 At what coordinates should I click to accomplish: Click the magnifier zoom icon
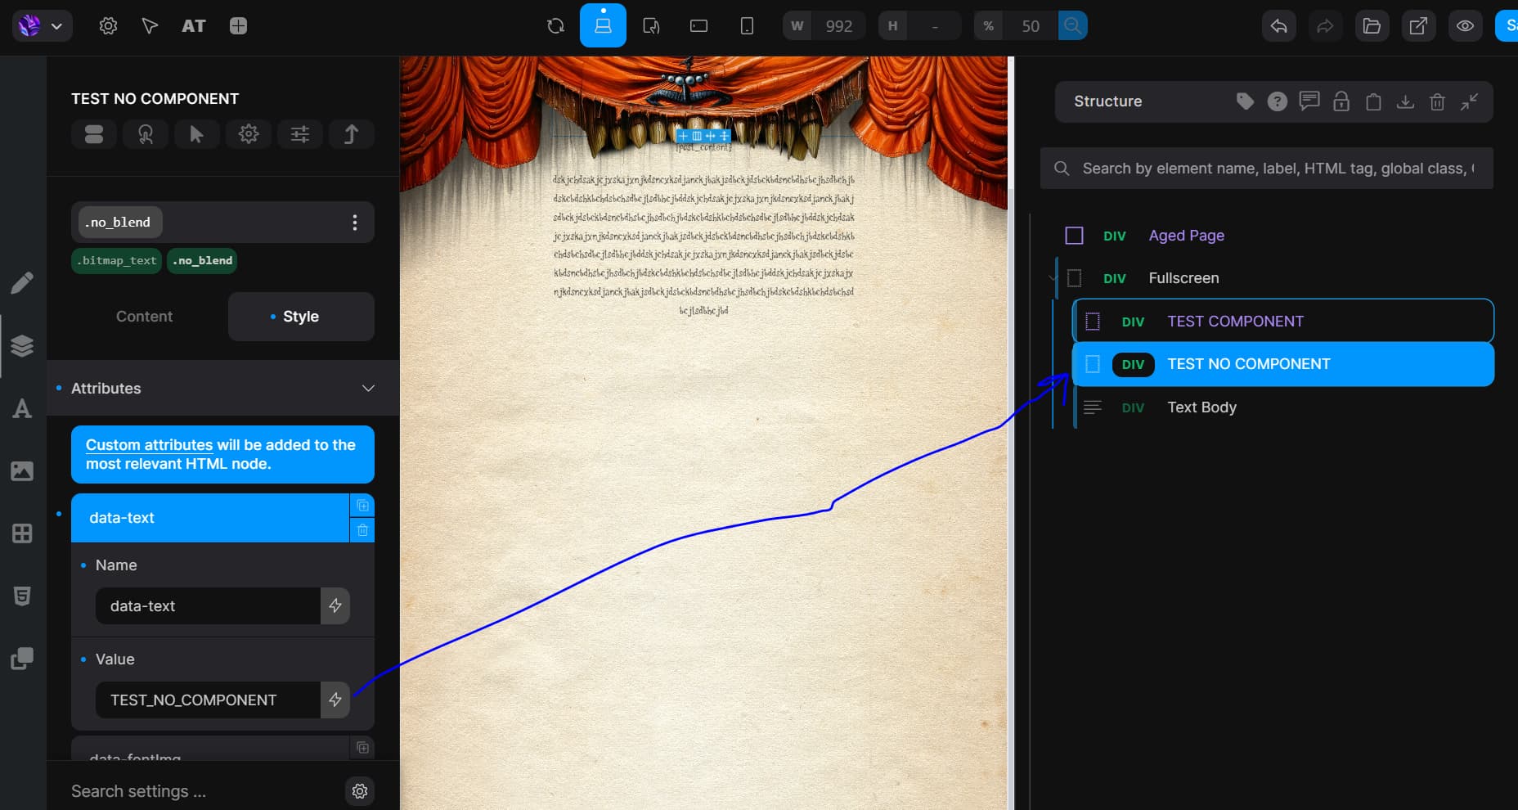click(1072, 26)
